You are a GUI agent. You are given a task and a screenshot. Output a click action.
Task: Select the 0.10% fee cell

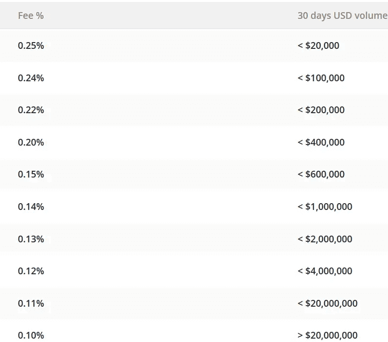coord(31,335)
